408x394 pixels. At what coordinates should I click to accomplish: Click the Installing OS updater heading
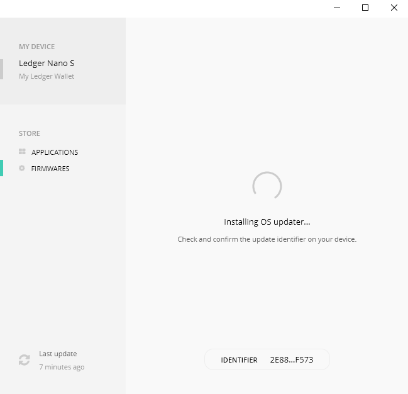pos(267,222)
